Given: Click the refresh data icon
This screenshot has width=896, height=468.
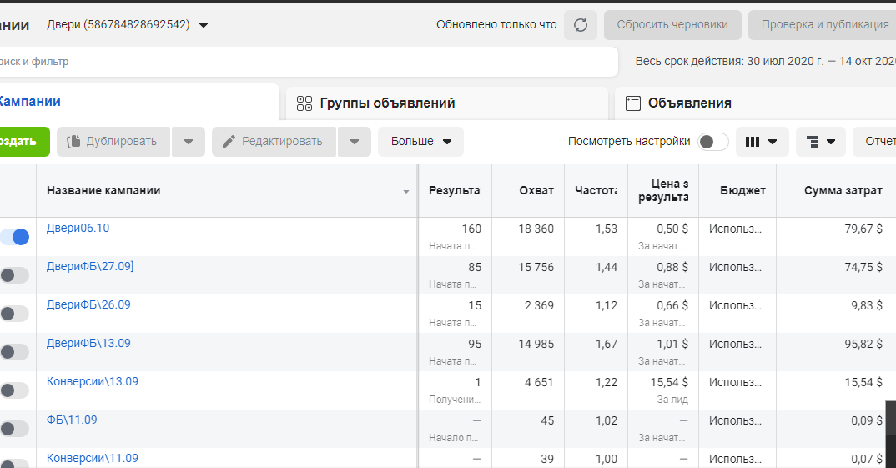Looking at the screenshot, I should point(581,25).
